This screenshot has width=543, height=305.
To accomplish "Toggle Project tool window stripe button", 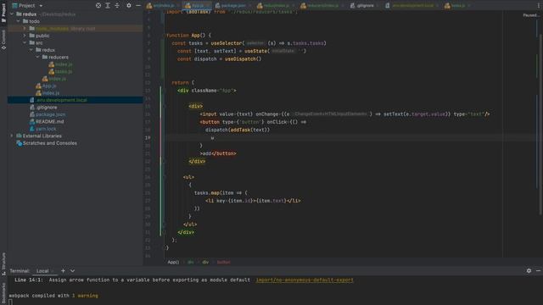I will (3, 12).
